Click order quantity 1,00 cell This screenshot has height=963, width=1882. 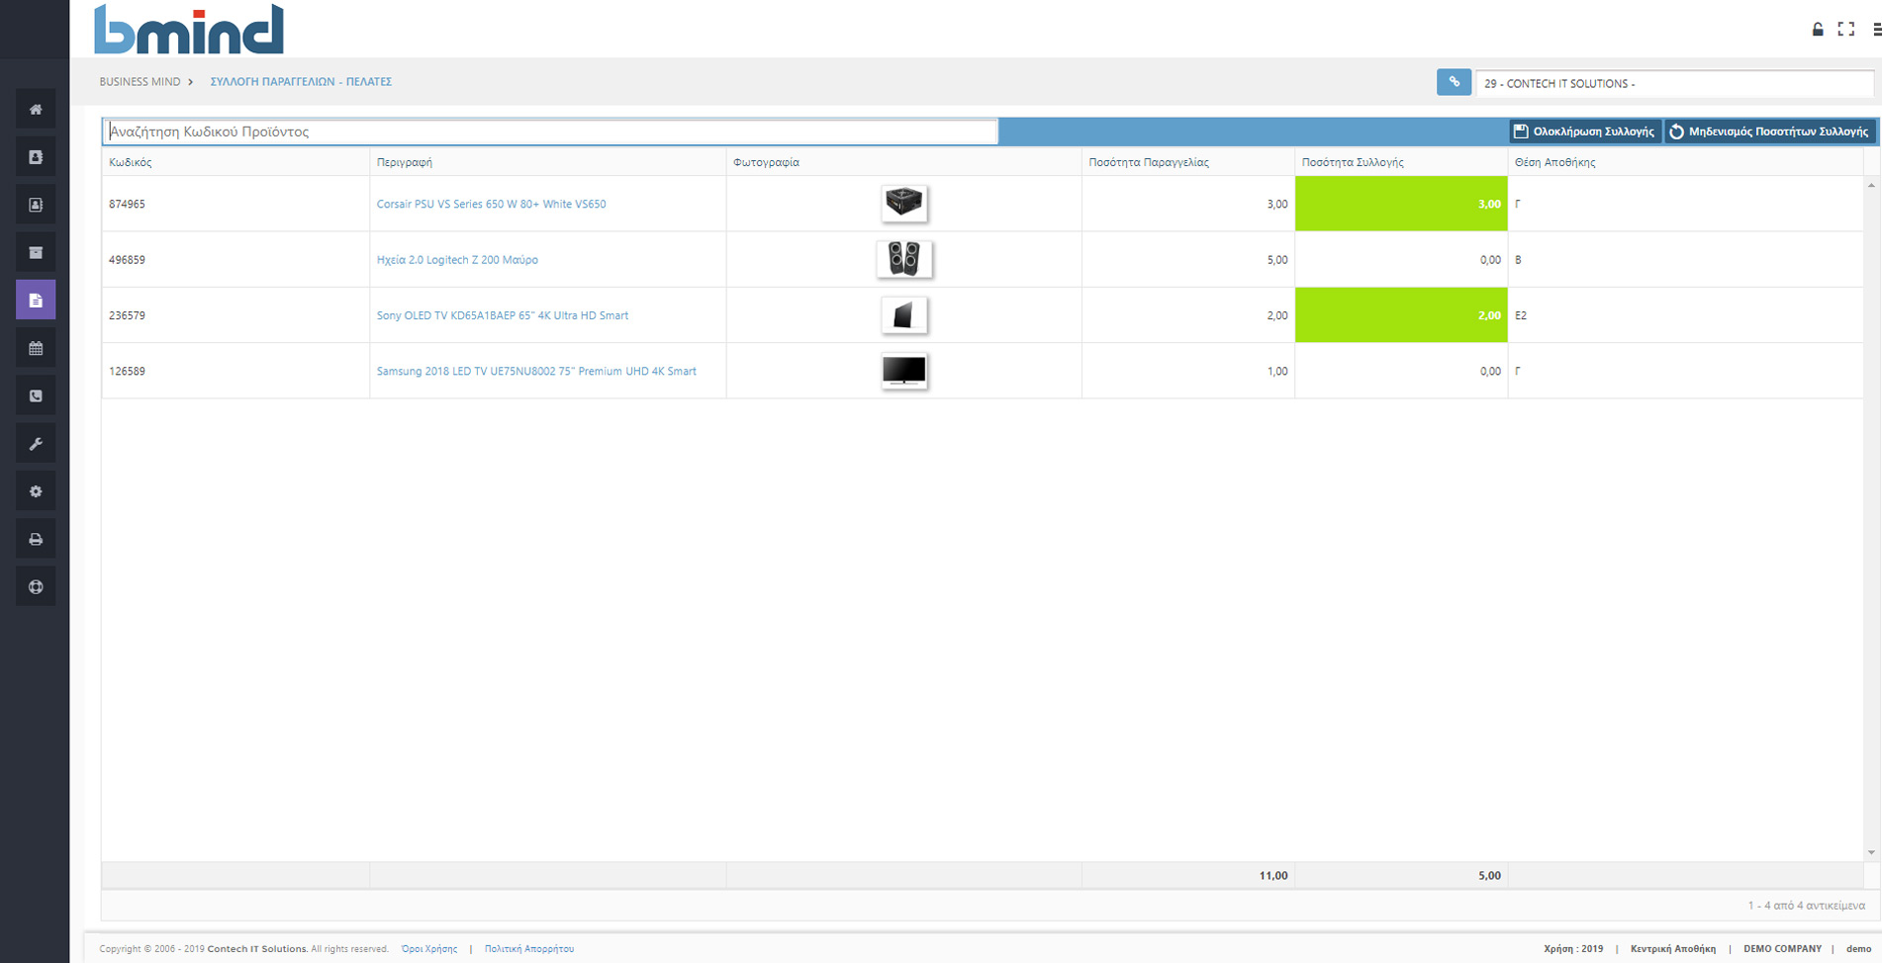1188,372
